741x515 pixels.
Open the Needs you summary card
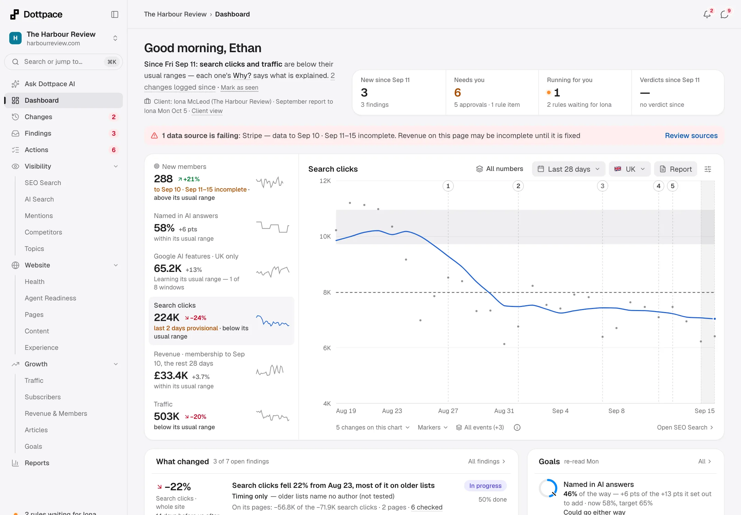coord(492,92)
